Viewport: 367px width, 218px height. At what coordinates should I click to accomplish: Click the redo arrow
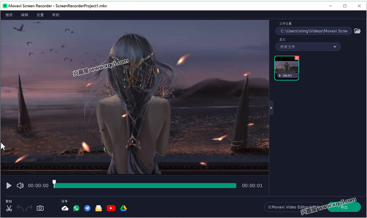29,208
